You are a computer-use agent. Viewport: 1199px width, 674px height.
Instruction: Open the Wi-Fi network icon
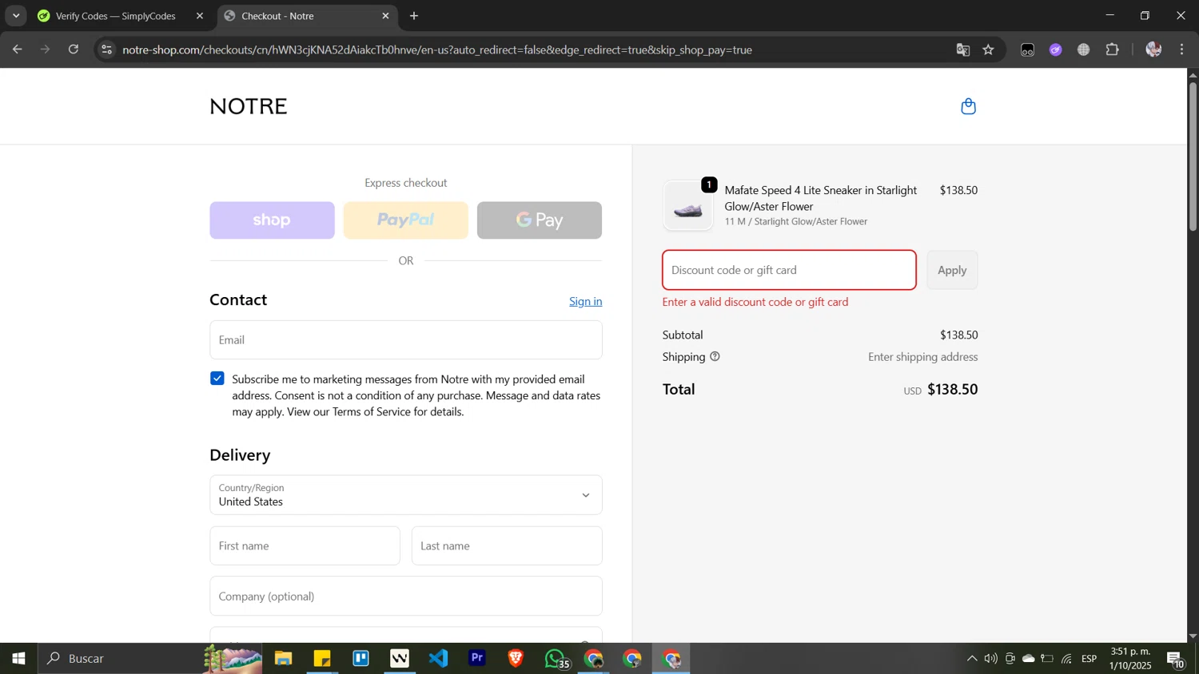[1067, 659]
